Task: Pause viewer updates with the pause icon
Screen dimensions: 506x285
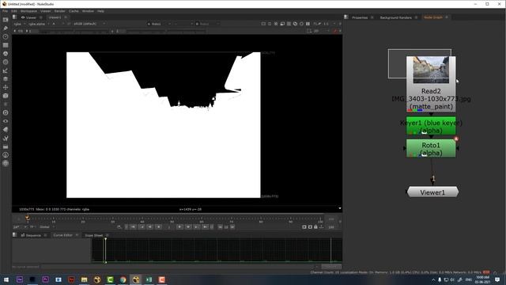Action: (308, 24)
